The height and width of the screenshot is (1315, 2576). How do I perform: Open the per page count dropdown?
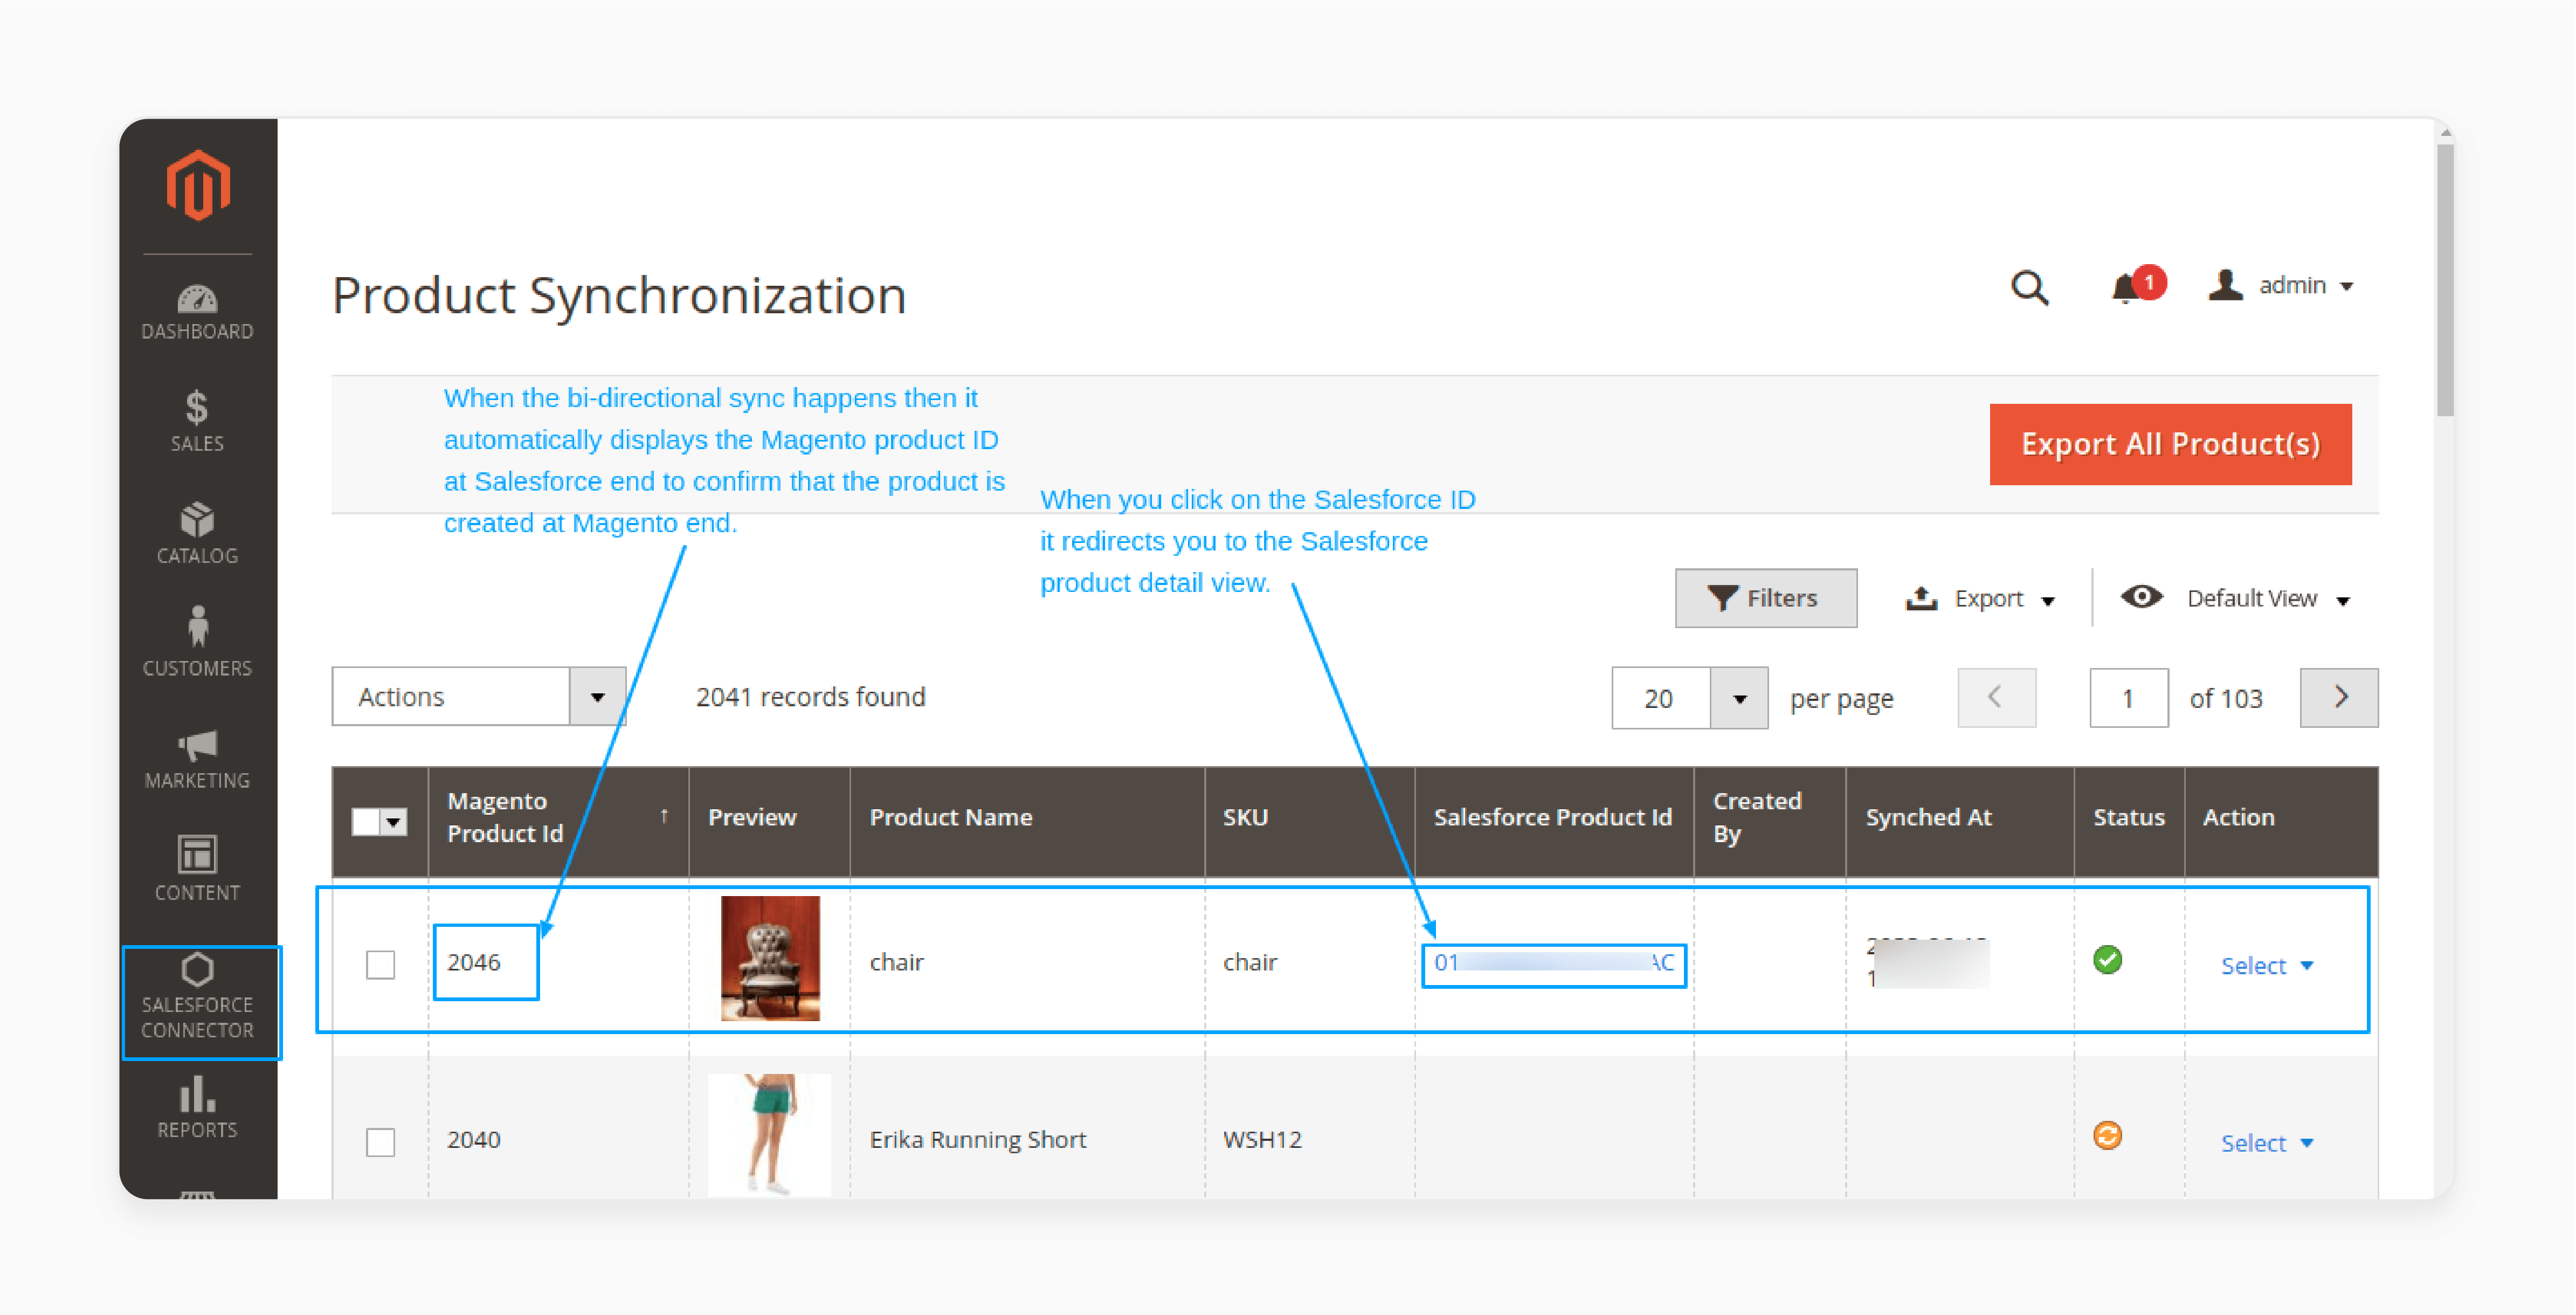(1739, 698)
